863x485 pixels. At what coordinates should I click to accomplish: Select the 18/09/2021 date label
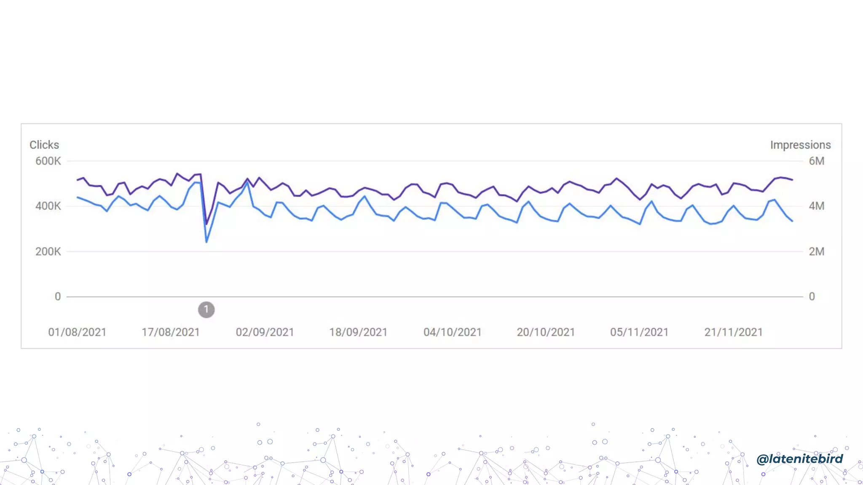(358, 333)
